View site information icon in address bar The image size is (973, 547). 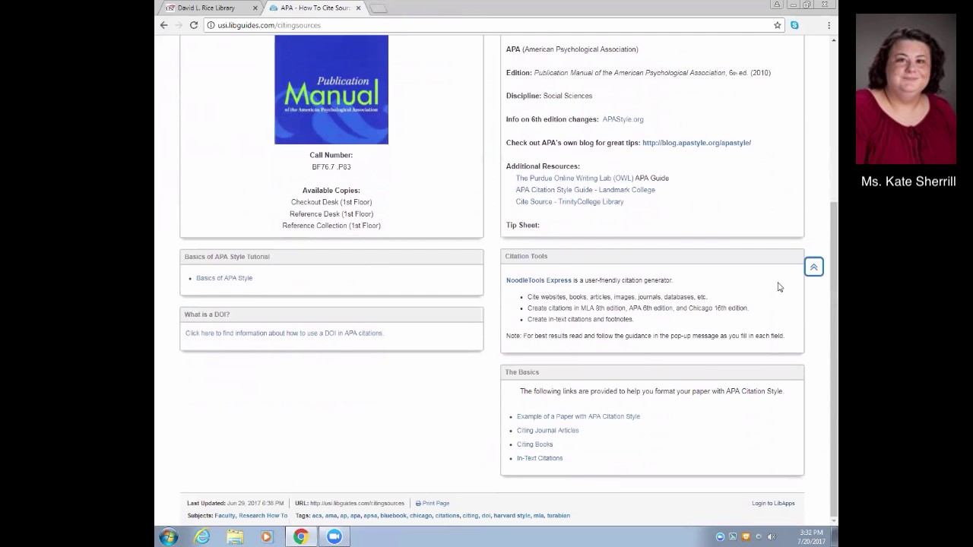(211, 25)
